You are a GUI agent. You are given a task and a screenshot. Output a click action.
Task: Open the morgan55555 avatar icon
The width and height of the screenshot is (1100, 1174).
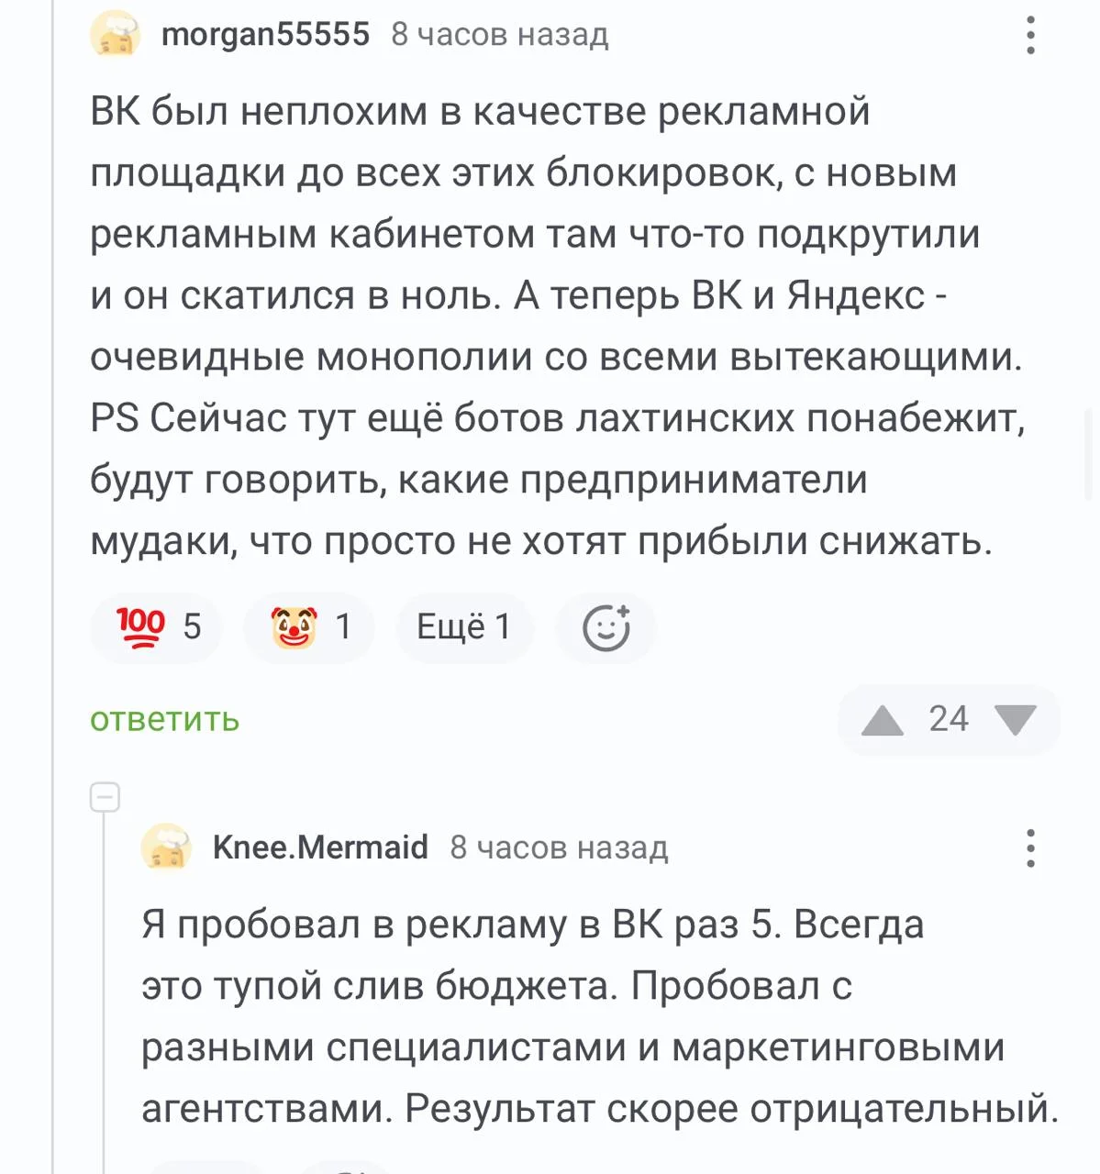point(114,34)
